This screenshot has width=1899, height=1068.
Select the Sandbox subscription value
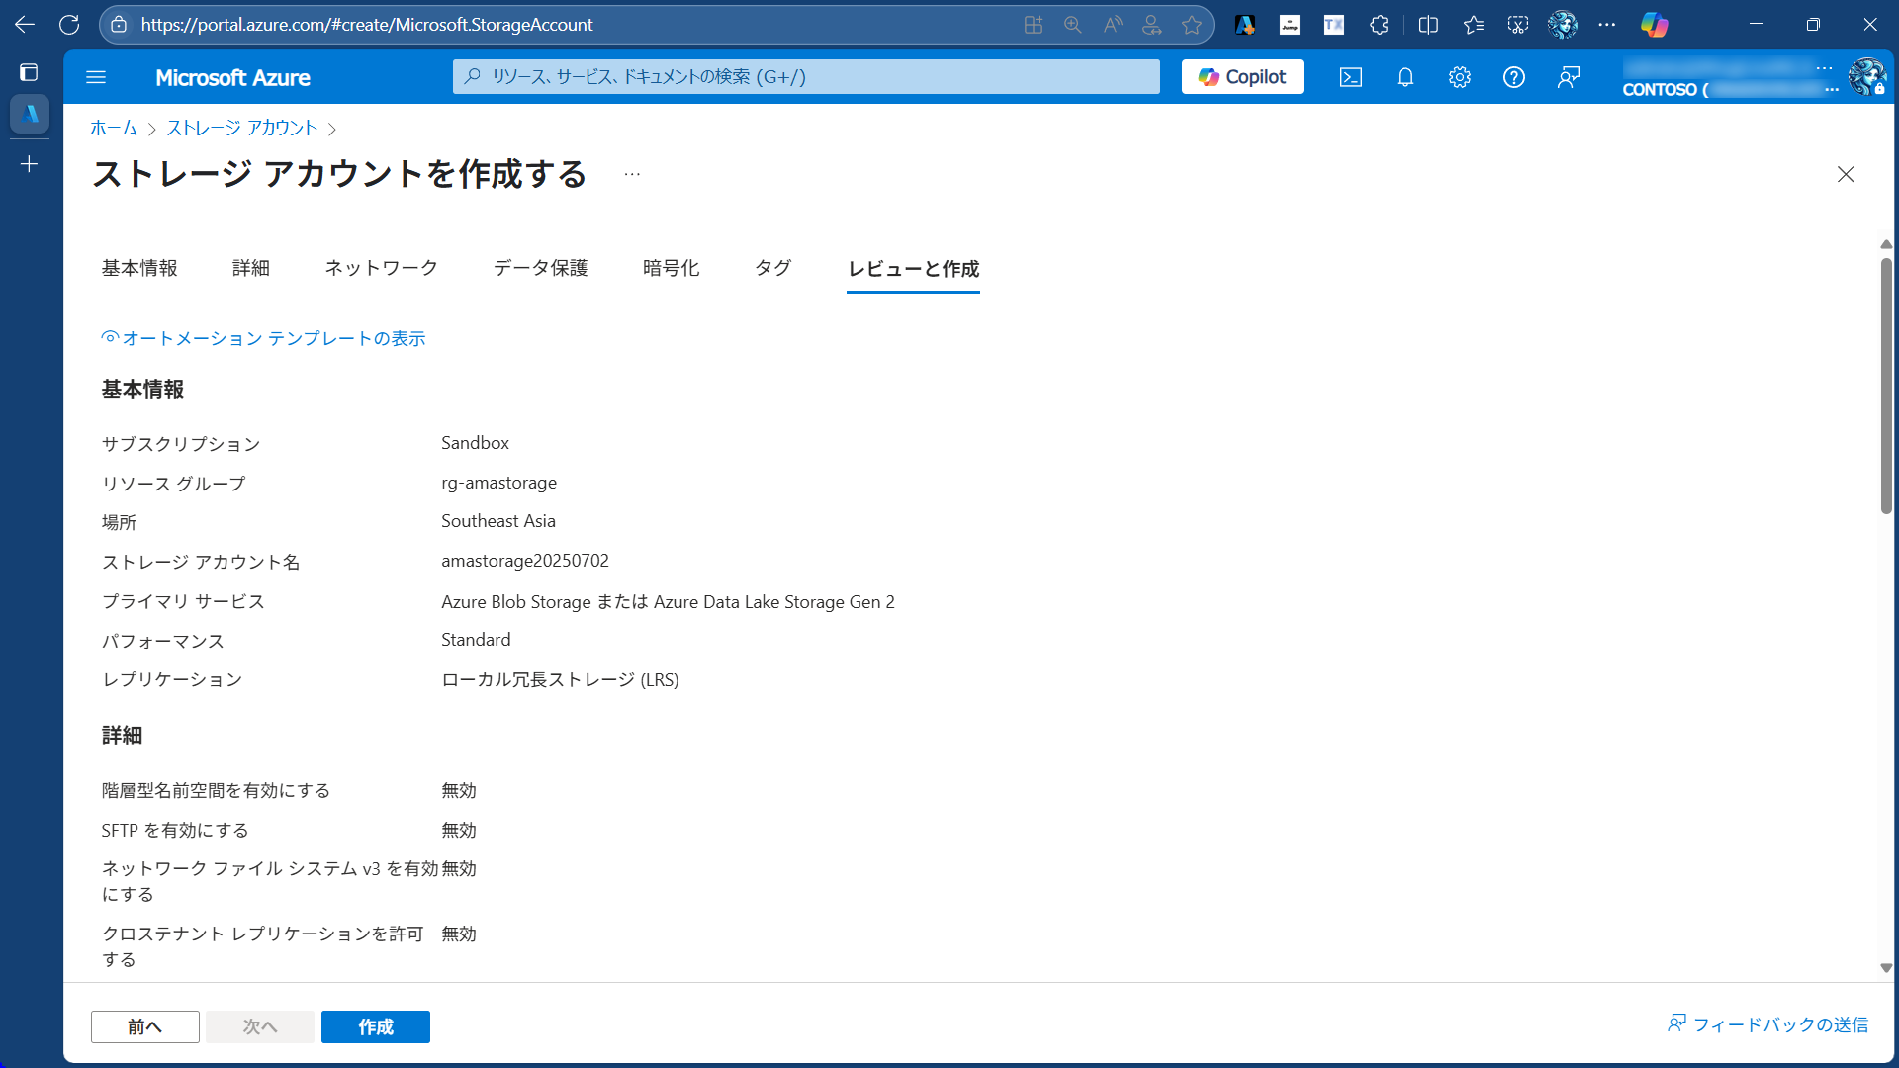pos(476,443)
